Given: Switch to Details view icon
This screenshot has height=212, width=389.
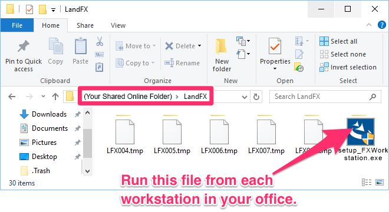Looking at the screenshot, I should (367, 183).
